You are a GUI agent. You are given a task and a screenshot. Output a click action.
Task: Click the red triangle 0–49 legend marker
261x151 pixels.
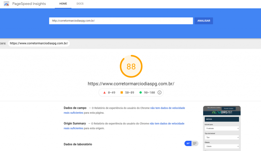pyautogui.click(x=105, y=92)
